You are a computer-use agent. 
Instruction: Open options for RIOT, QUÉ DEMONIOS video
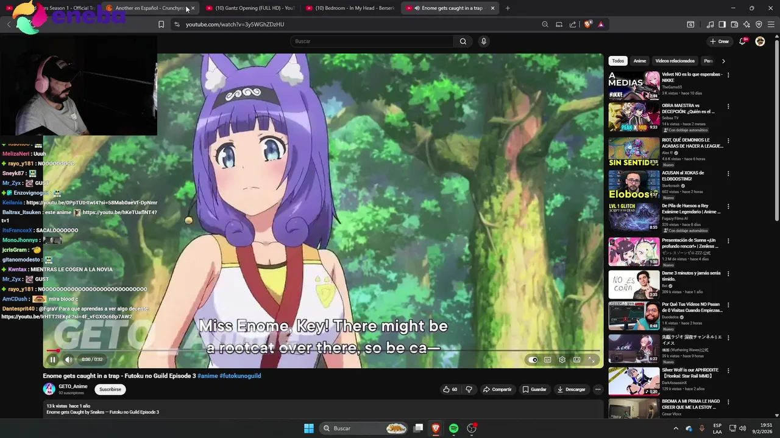728,141
